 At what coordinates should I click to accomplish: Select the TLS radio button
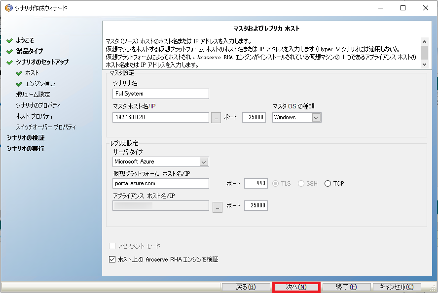pos(276,184)
